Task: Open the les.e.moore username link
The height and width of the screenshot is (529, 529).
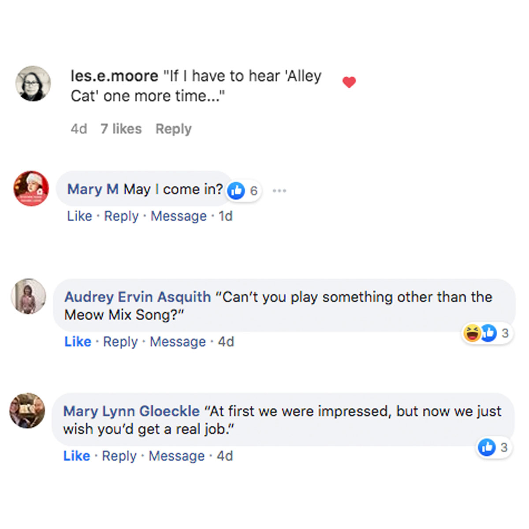Action: (x=114, y=76)
